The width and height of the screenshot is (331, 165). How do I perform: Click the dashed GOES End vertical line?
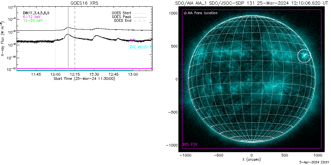coord(75,39)
